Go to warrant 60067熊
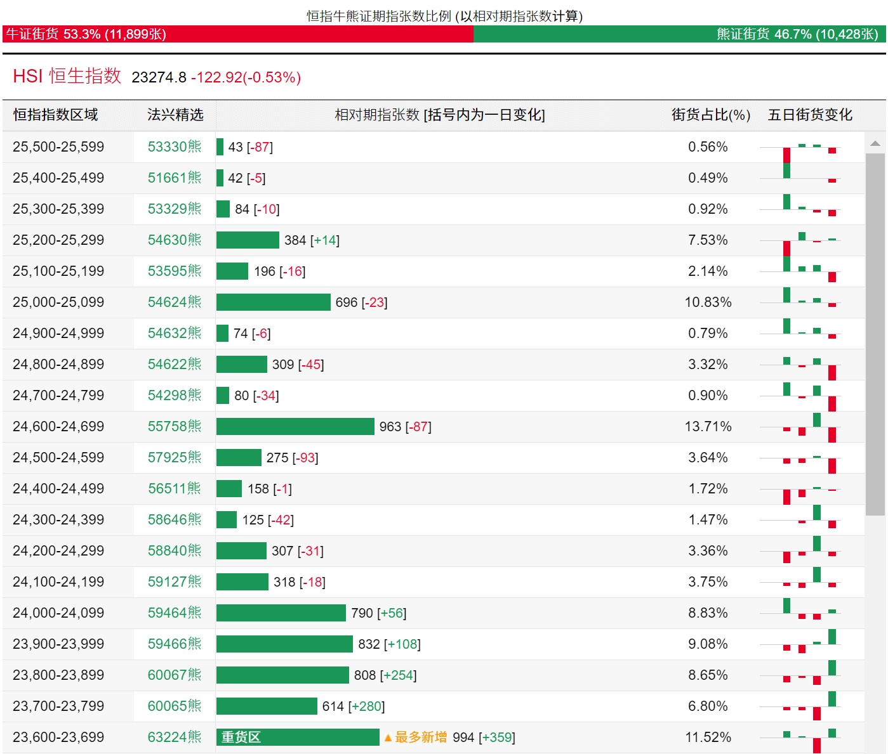The image size is (888, 754). (175, 675)
